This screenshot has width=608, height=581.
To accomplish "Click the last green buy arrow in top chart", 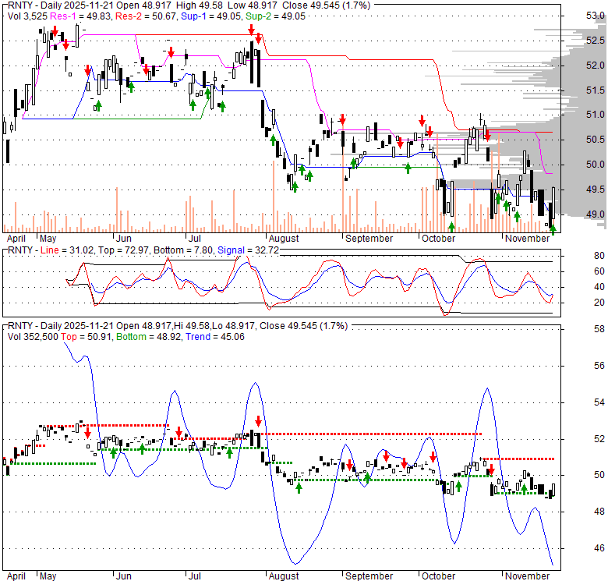I will pos(553,229).
